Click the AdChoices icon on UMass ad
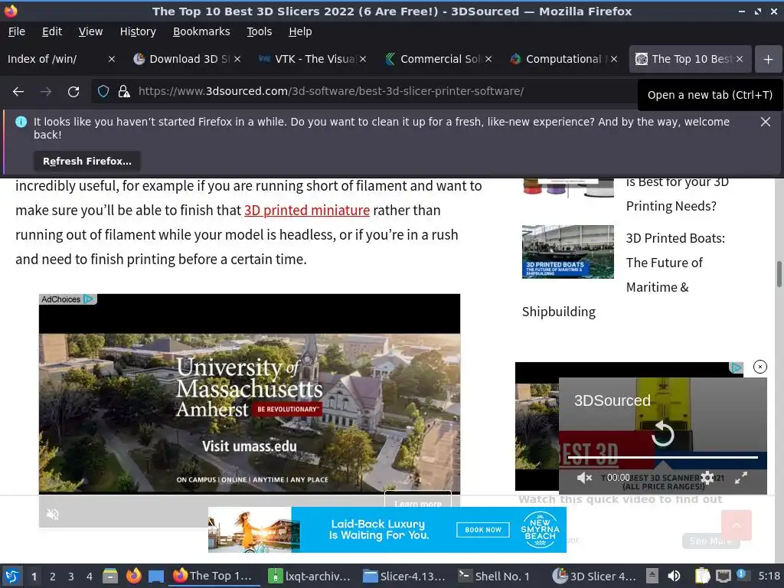The width and height of the screenshot is (784, 588). (x=89, y=299)
